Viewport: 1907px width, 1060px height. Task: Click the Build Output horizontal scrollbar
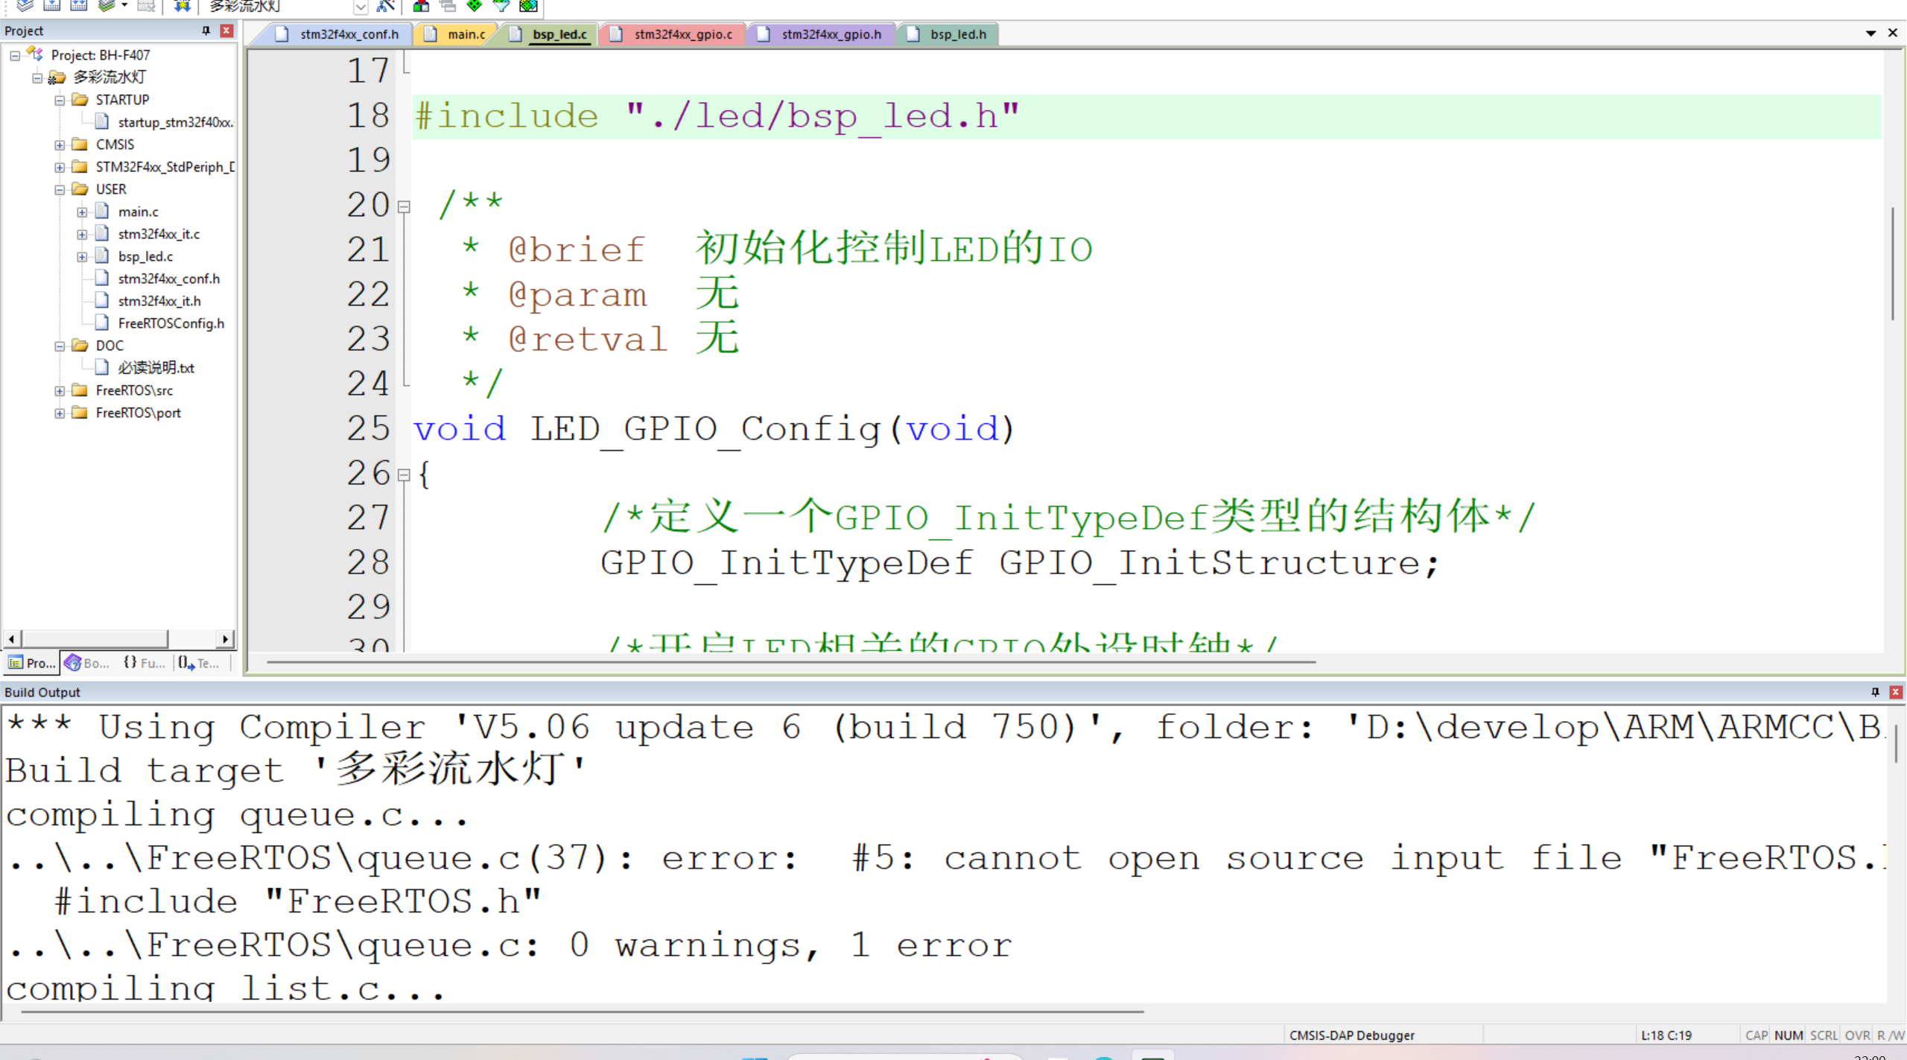(x=581, y=1012)
